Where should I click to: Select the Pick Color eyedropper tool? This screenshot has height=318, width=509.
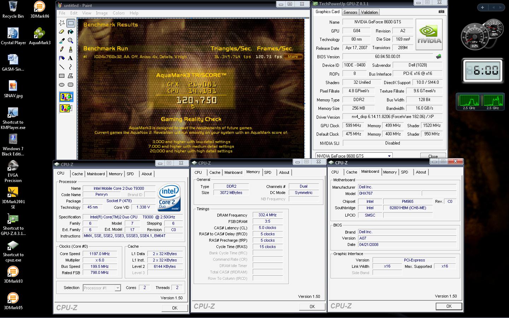pos(62,41)
